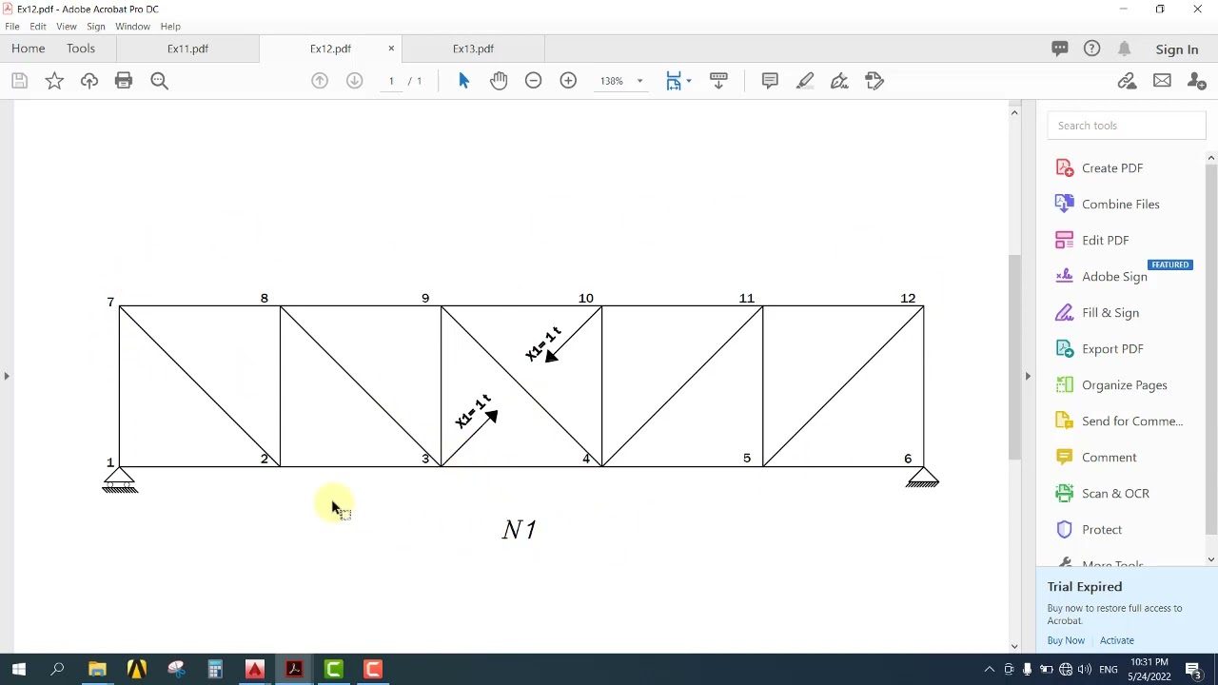
Task: Open Windows Start menu
Action: tap(18, 670)
